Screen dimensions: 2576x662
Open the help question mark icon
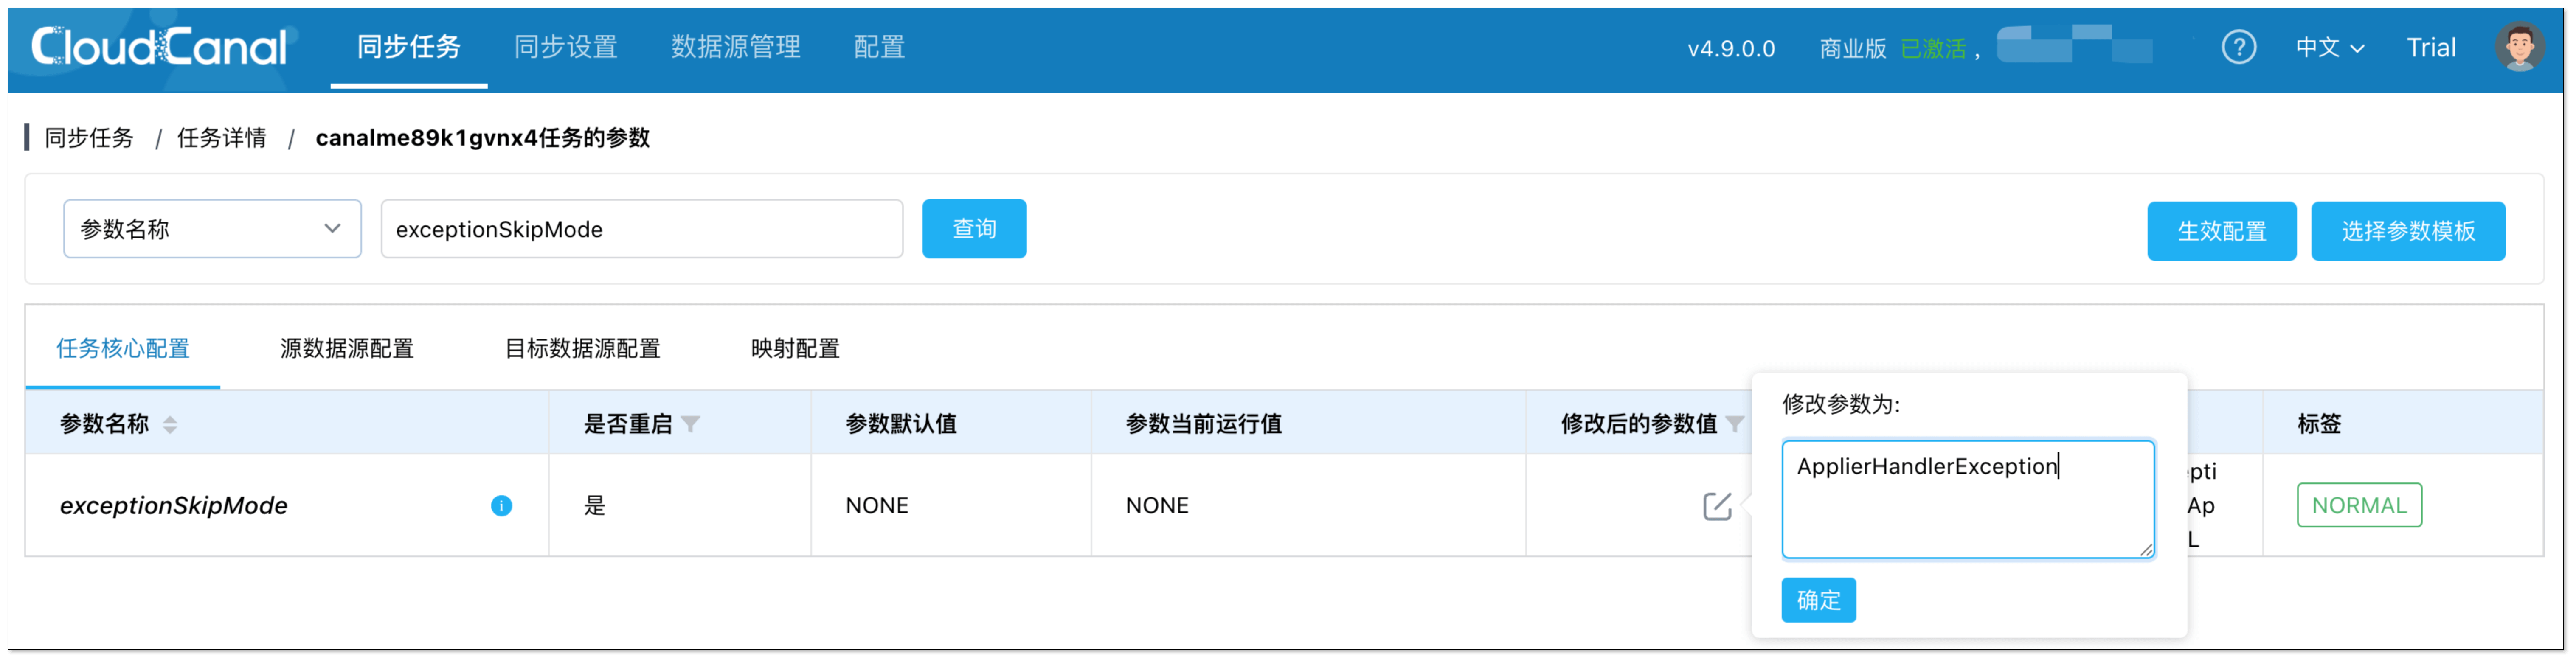click(2238, 47)
